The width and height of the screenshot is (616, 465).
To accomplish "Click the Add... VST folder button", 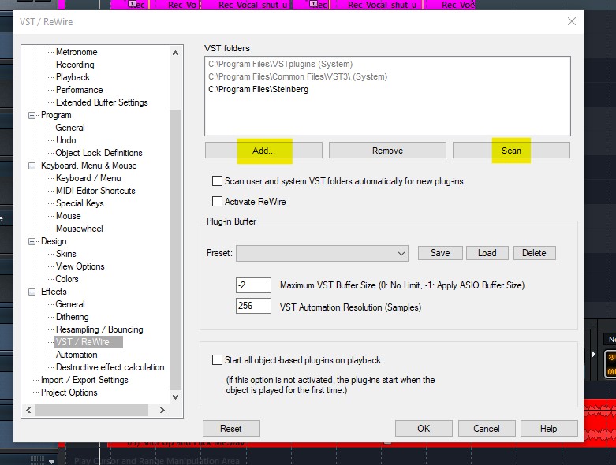I will [263, 151].
